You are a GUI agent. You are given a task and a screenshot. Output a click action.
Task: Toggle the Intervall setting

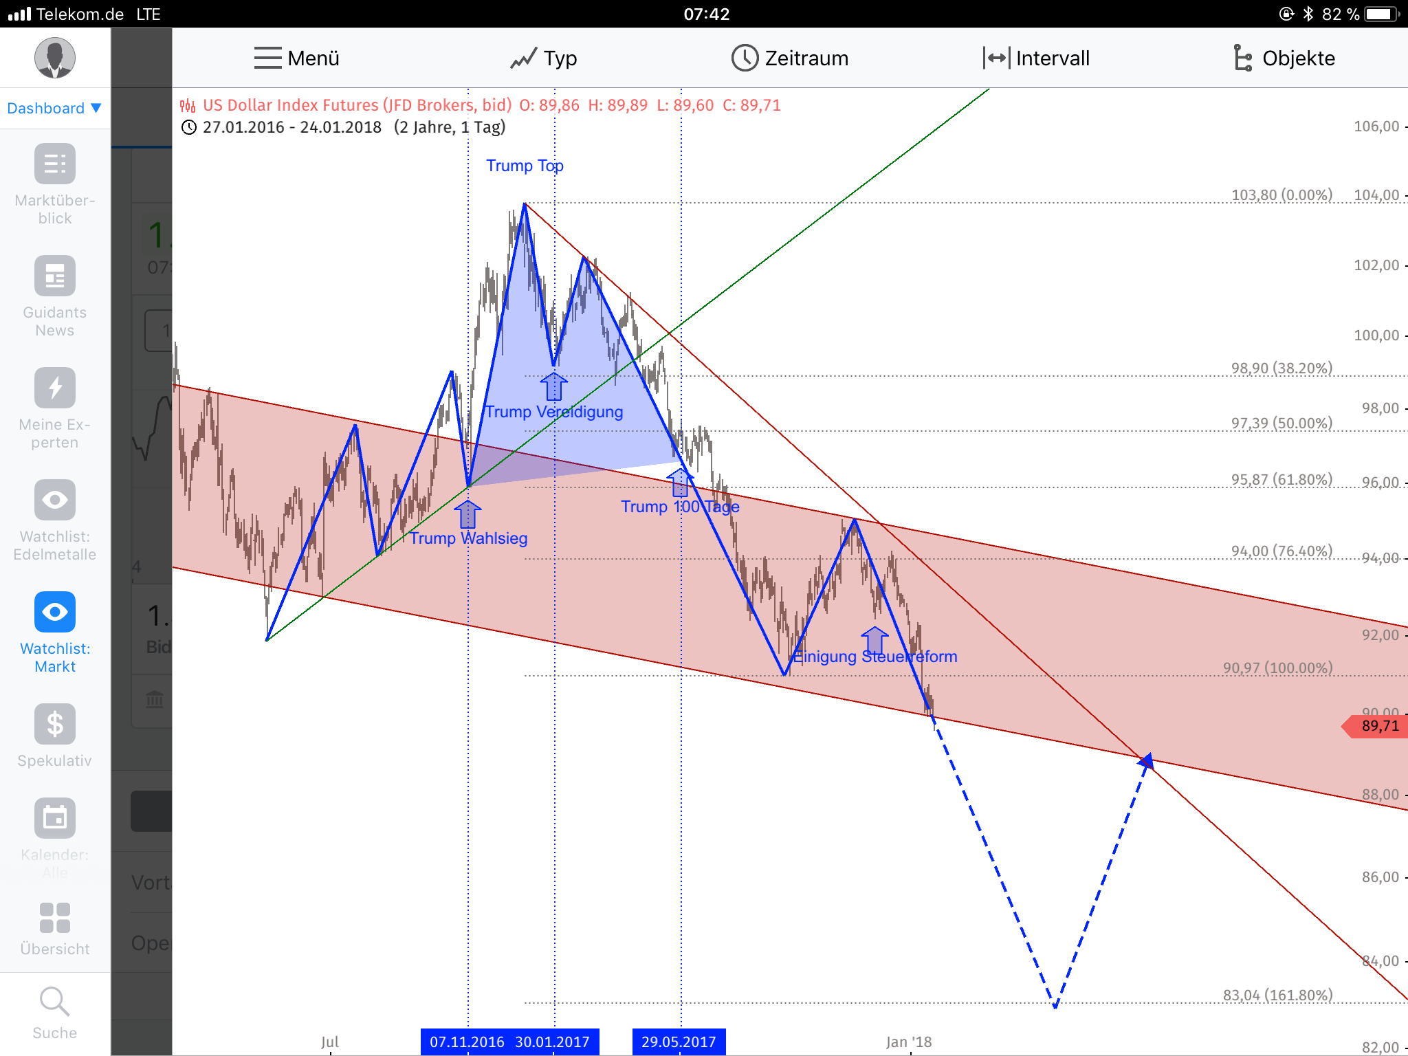1037,58
